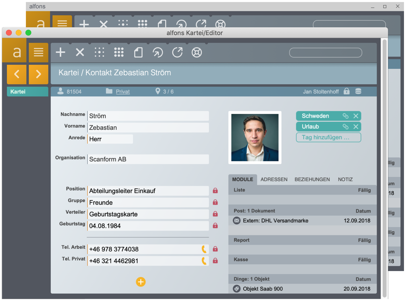Remove the Urlaub tag
The image size is (406, 301).
356,127
